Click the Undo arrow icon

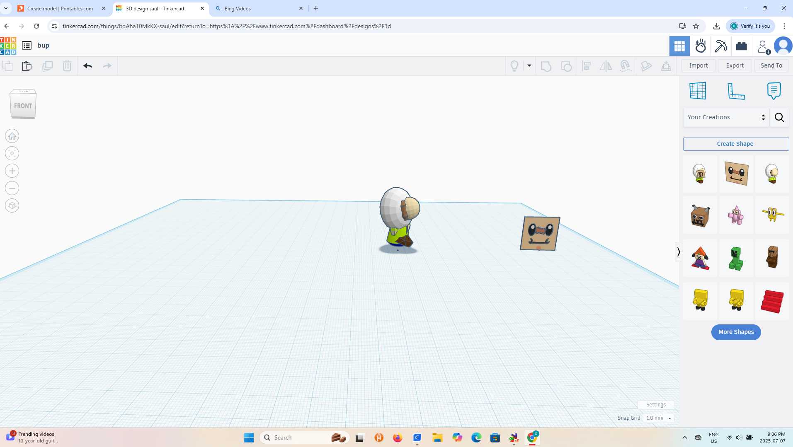pos(87,66)
